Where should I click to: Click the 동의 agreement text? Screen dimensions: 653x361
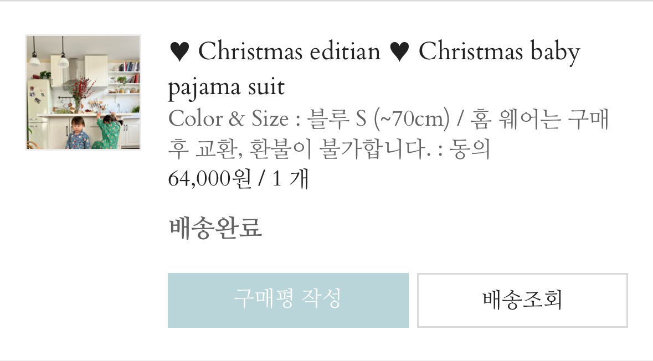470,149
